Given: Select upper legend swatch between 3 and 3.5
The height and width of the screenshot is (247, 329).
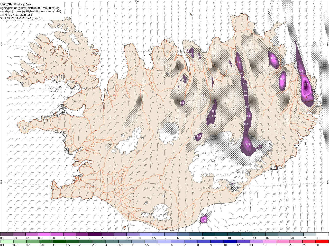Looking at the screenshot, I should (x=120, y=234).
